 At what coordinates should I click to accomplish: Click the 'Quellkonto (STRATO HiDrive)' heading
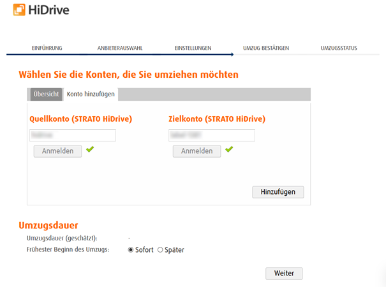pos(81,119)
